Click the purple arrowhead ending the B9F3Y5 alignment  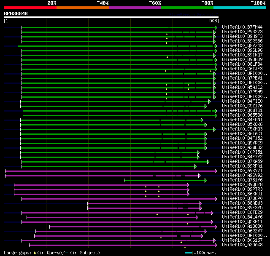(x=201, y=208)
